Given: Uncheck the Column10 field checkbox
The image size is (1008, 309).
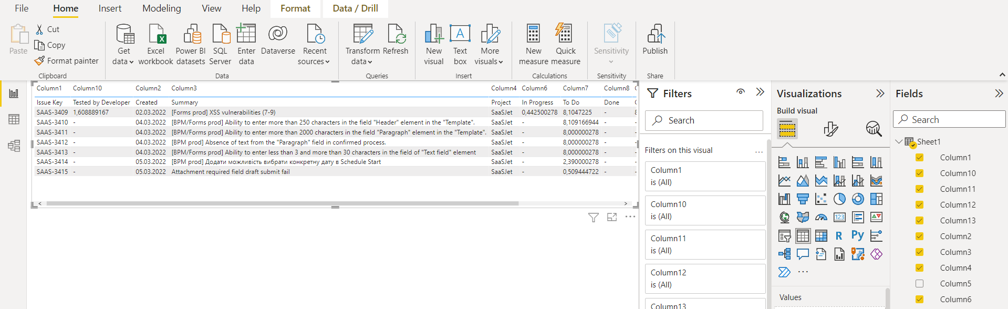Looking at the screenshot, I should 919,173.
